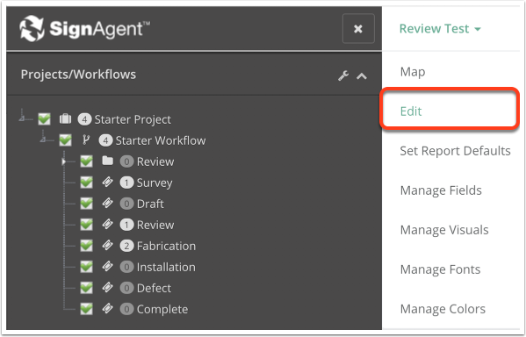The height and width of the screenshot is (337, 526).
Task: Click the count badge 2 on Fabrication
Action: [126, 246]
